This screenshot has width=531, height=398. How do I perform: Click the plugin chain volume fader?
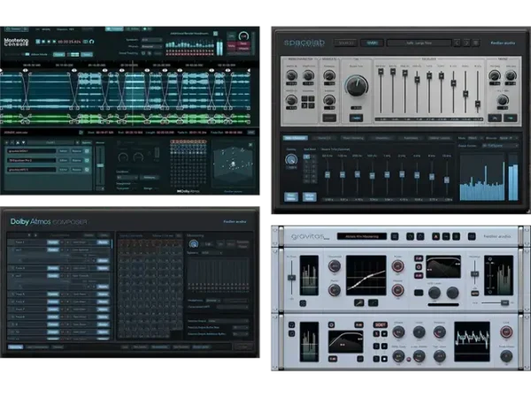[100, 165]
